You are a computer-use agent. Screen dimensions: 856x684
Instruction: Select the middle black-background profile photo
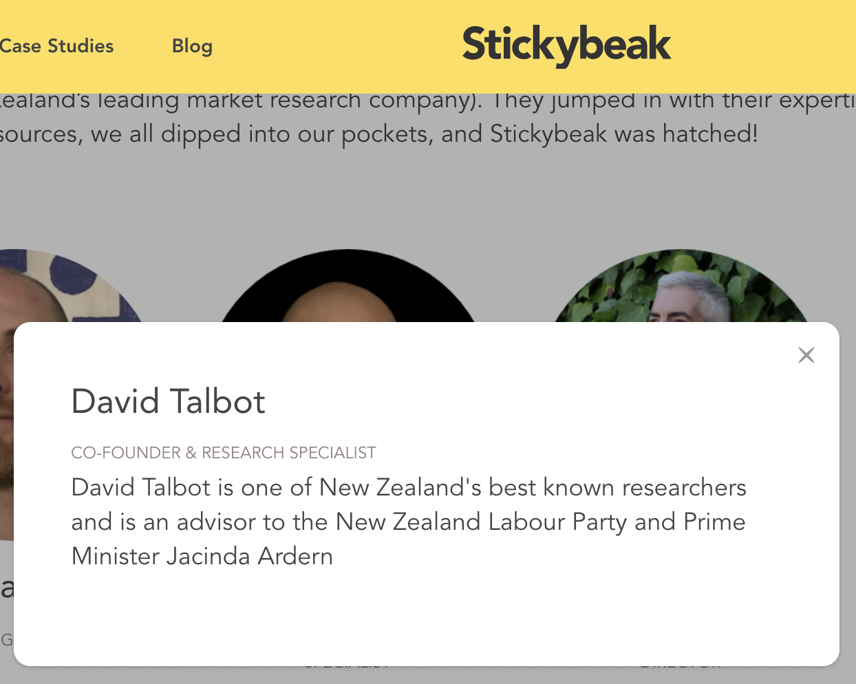point(347,289)
